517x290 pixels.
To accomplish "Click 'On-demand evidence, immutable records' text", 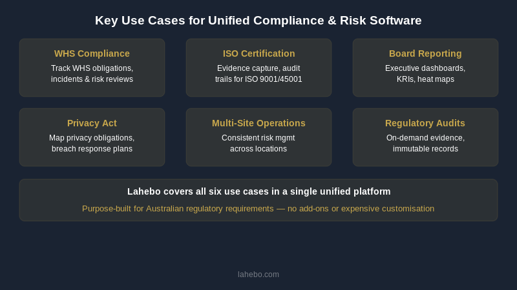I will point(425,143).
